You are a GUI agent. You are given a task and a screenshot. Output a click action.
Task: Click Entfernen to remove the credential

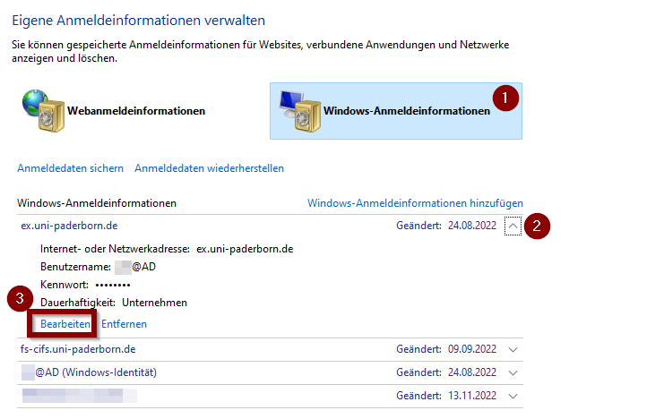pyautogui.click(x=124, y=324)
